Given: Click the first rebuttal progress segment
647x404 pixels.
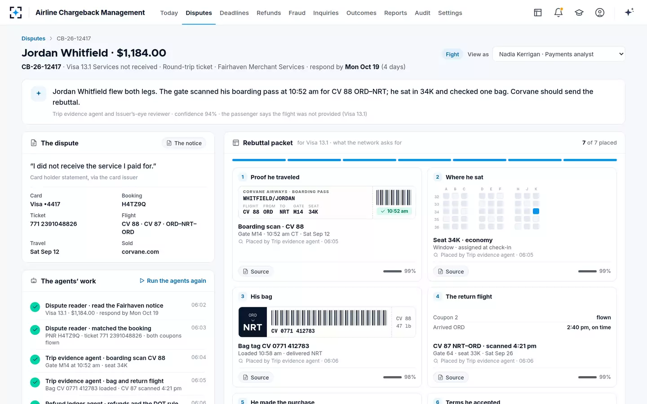Looking at the screenshot, I should click(259, 160).
